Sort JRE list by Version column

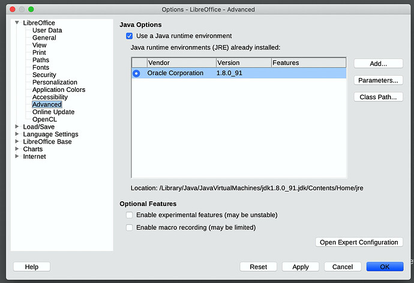pyautogui.click(x=244, y=62)
